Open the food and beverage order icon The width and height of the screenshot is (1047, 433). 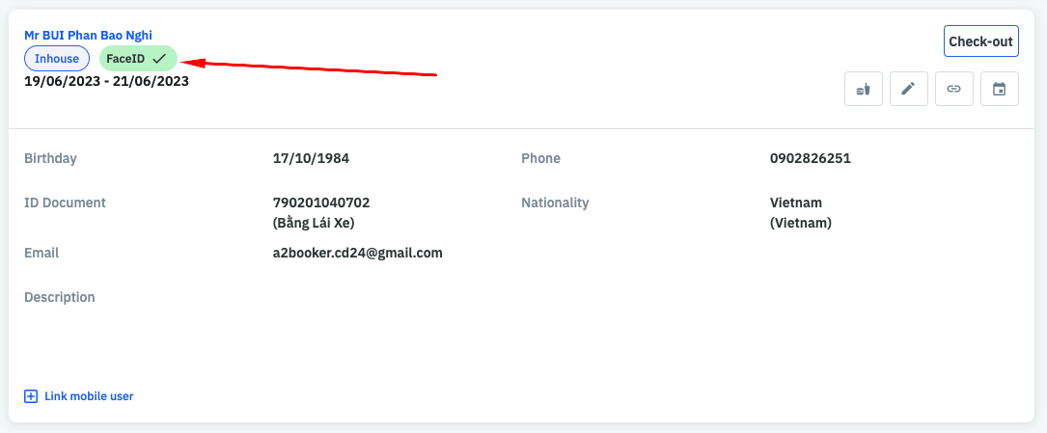click(863, 89)
